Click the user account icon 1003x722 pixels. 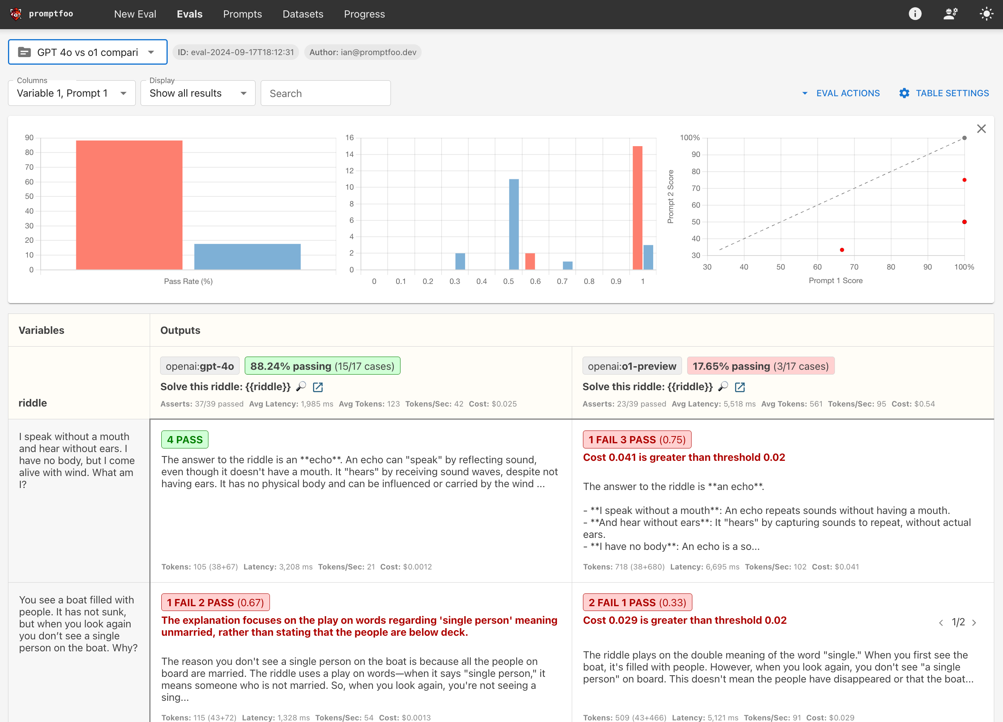tap(950, 14)
